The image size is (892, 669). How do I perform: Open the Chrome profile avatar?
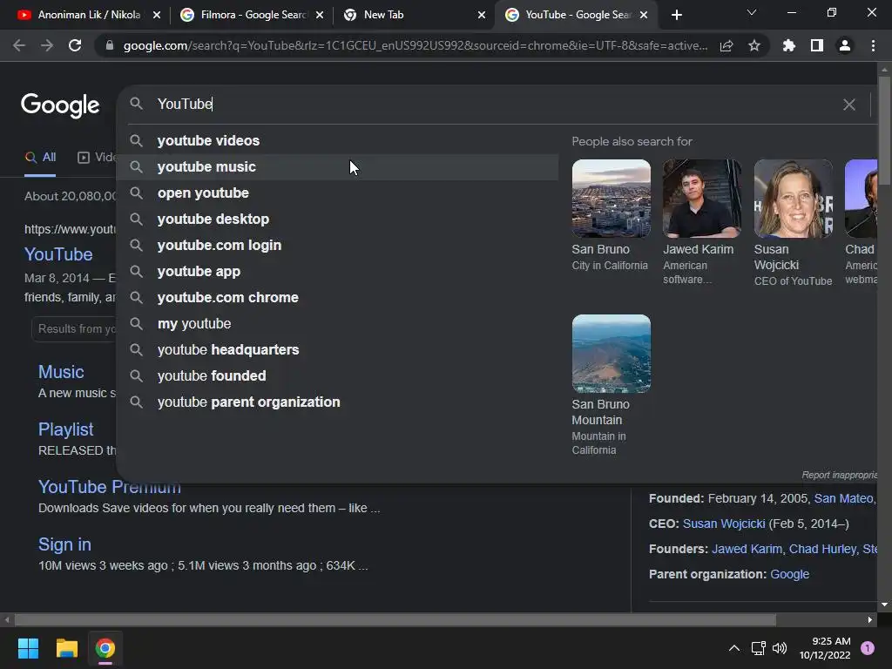click(x=845, y=45)
